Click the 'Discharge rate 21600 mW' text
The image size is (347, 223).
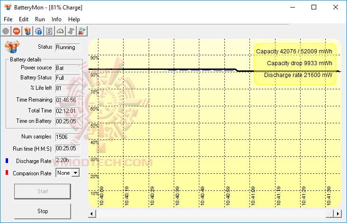coord(298,75)
